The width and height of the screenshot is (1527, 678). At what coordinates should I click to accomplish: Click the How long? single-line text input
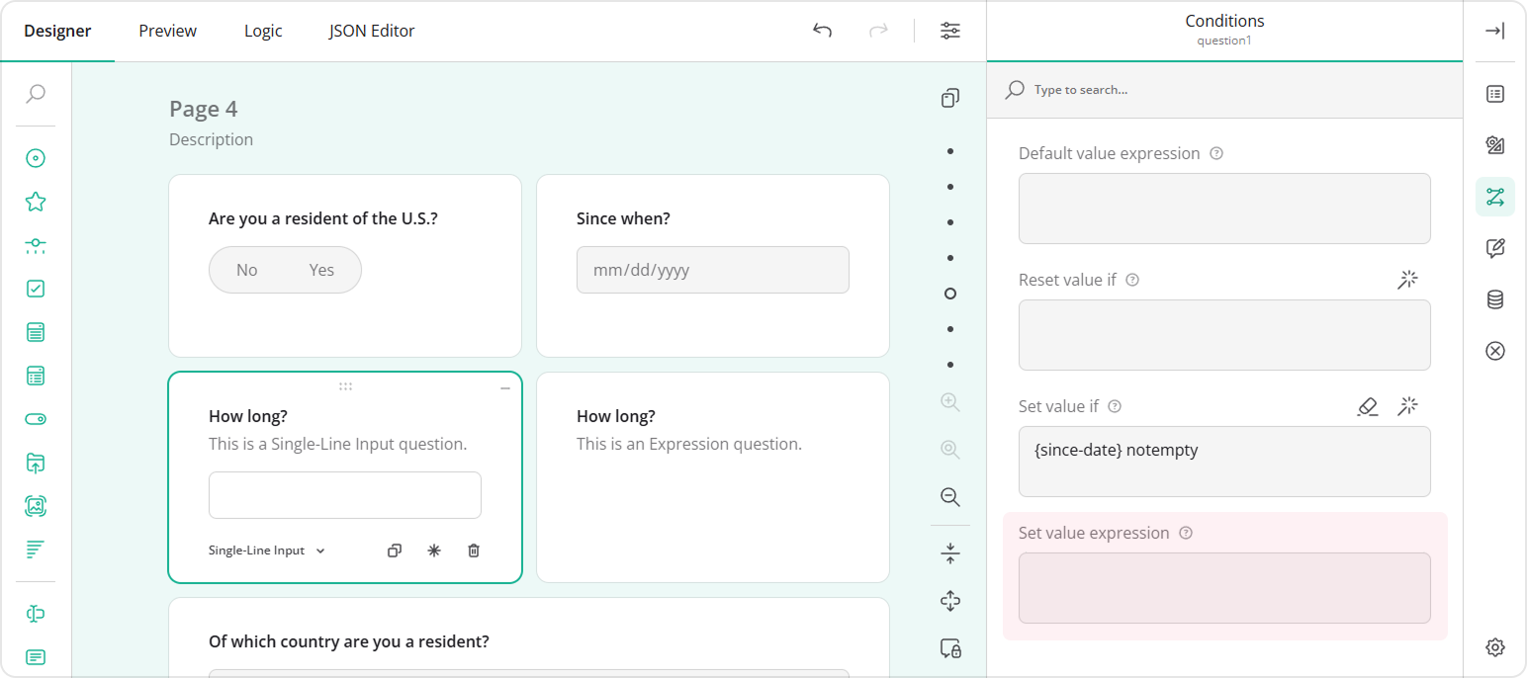point(345,495)
